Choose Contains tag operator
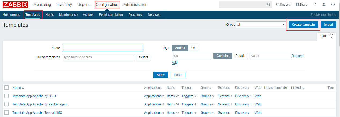The image size is (340, 117). point(223,56)
